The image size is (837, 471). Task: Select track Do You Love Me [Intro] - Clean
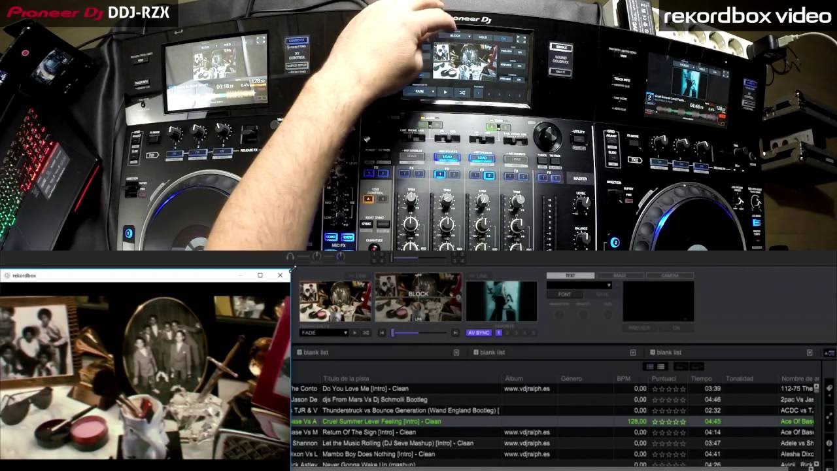pos(366,389)
